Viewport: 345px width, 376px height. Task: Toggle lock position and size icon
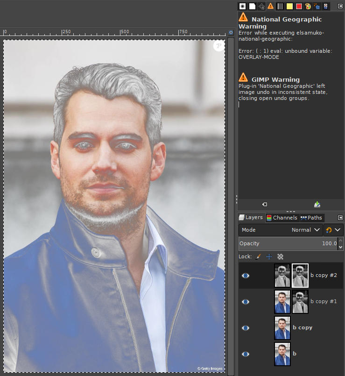tap(269, 256)
